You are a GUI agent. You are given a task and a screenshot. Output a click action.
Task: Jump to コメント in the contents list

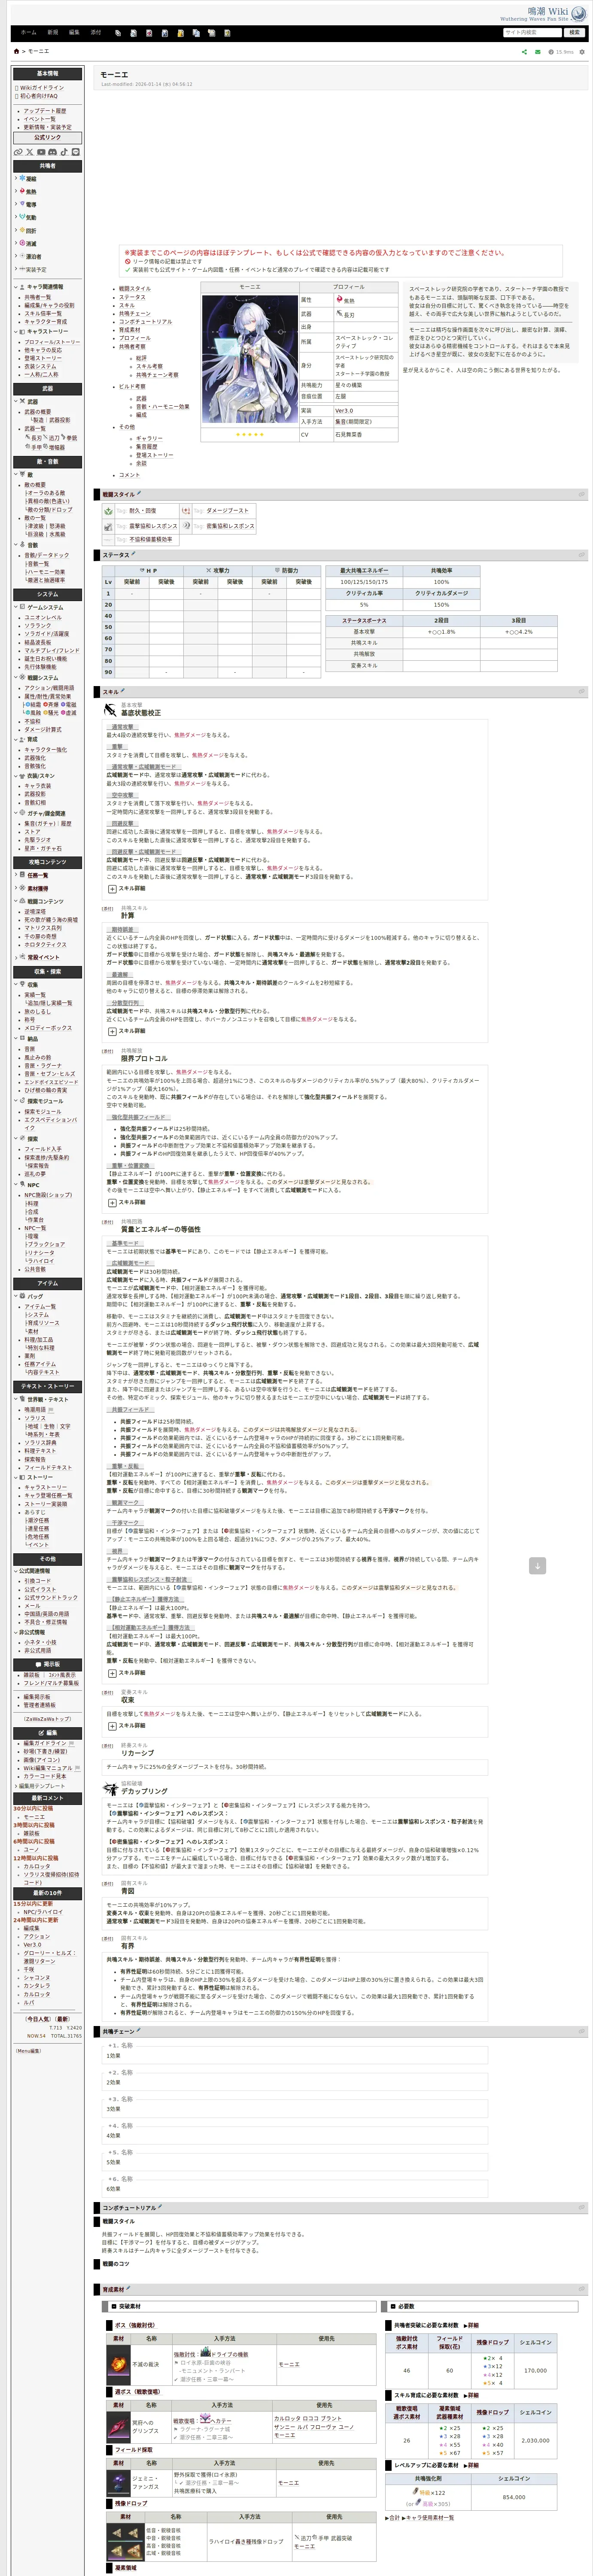[x=130, y=475]
